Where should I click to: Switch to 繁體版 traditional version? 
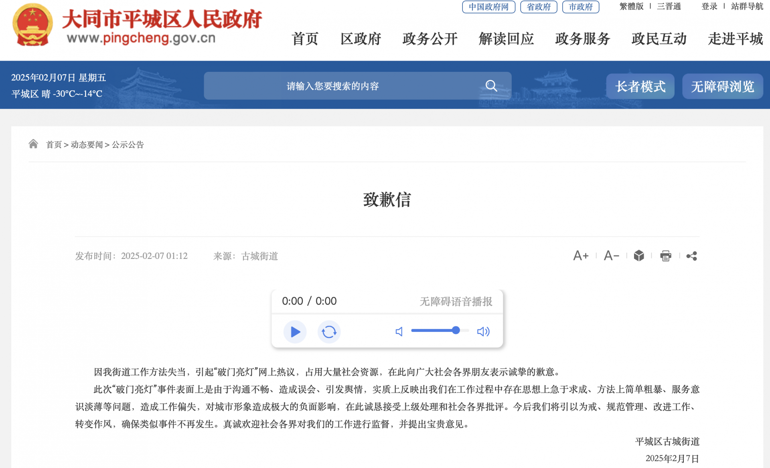tap(631, 6)
